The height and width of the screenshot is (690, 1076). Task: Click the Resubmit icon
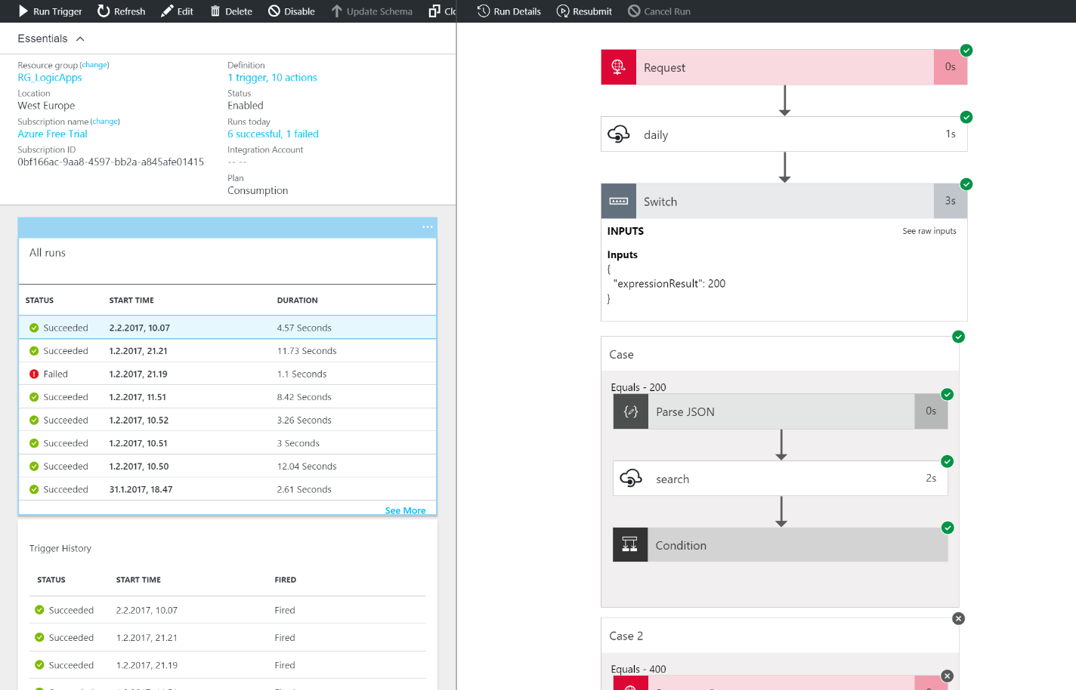(563, 11)
